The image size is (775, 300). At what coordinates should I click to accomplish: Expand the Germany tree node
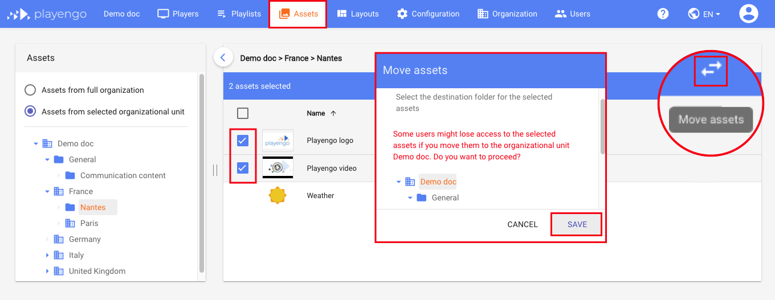pos(48,239)
